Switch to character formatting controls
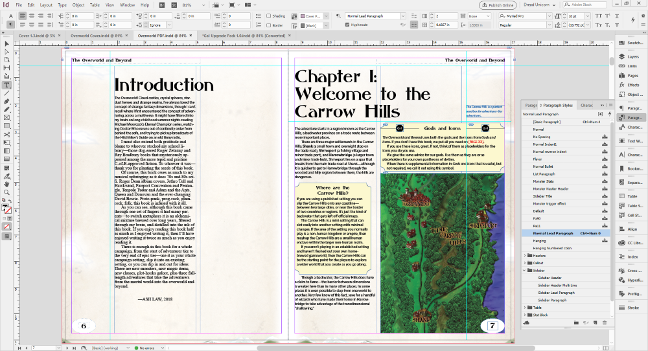This screenshot has width=648, height=351. 11,16
